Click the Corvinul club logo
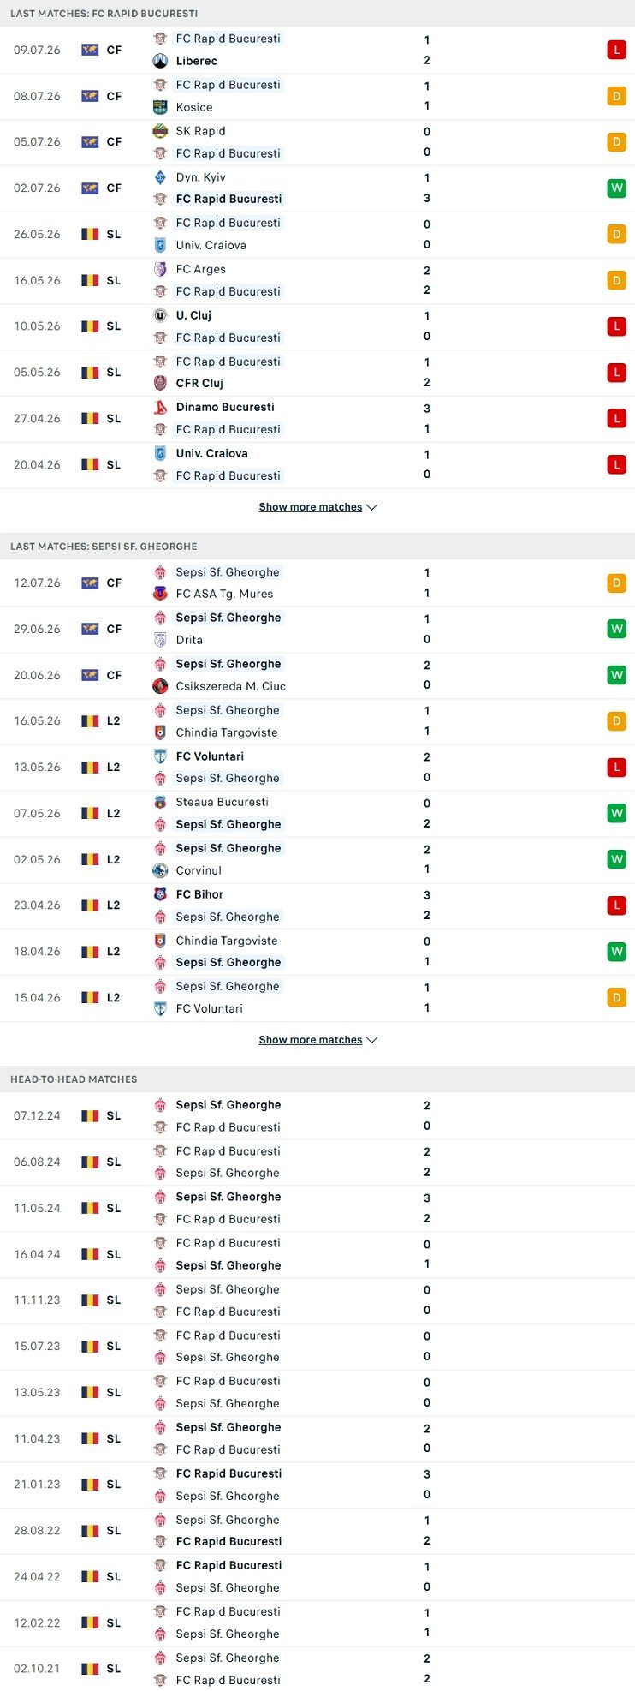Viewport: 635px width, 1691px height. (160, 870)
